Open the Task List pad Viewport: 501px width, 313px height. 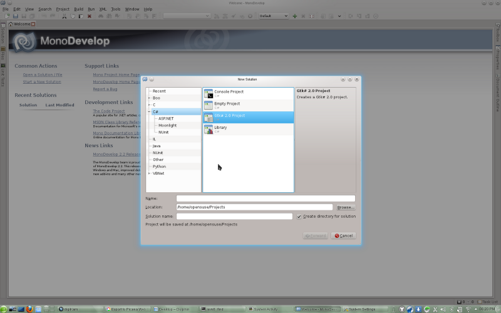[488, 302]
